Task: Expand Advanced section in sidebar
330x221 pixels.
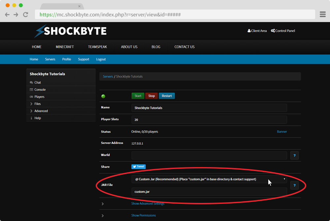Action: pyautogui.click(x=61, y=111)
